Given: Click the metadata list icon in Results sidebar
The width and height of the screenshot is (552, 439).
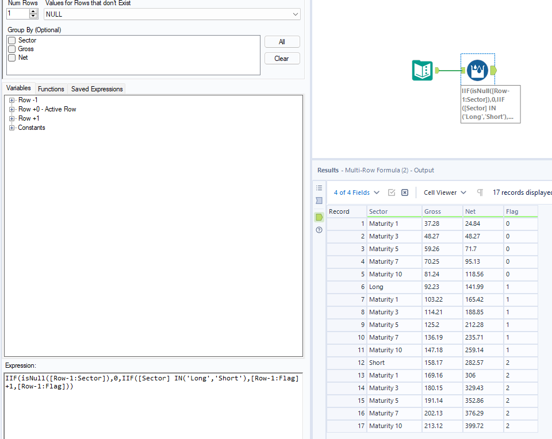Looking at the screenshot, I should coord(319,187).
